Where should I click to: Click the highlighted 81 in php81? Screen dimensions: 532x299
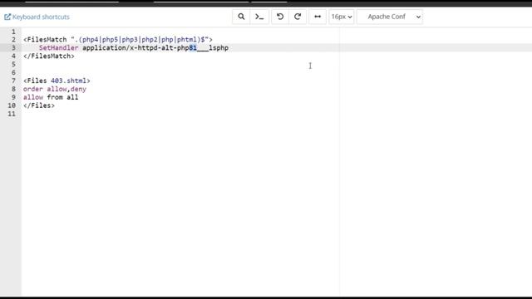tap(193, 48)
